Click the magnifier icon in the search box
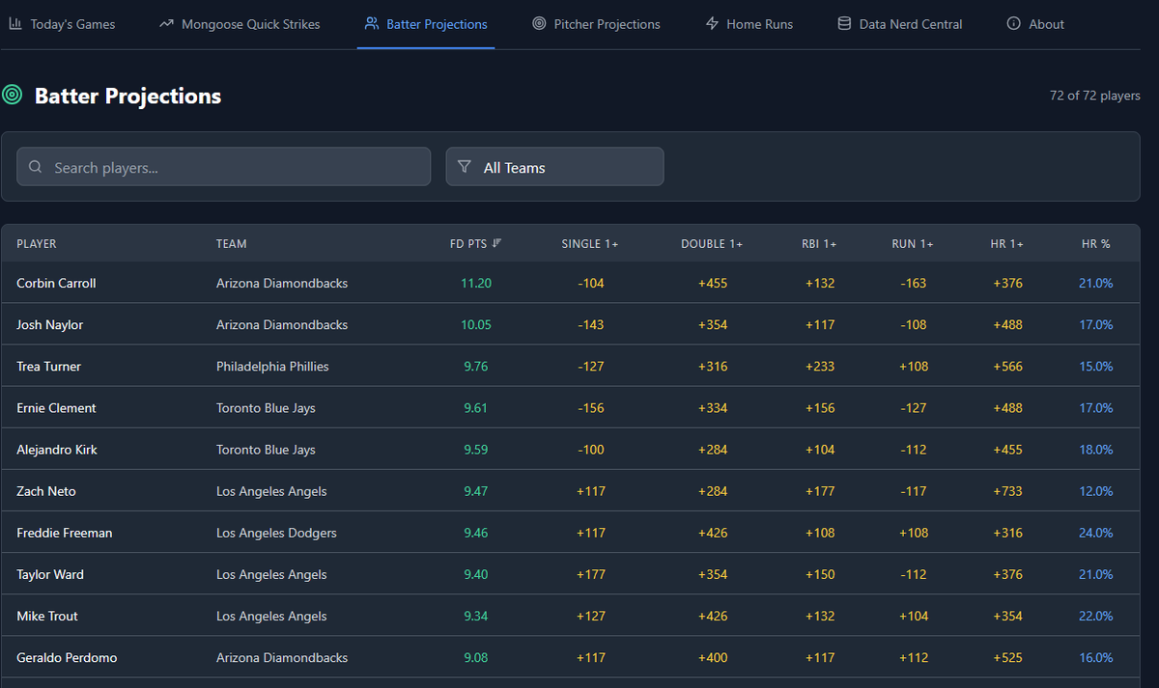1159x688 pixels. coord(36,167)
